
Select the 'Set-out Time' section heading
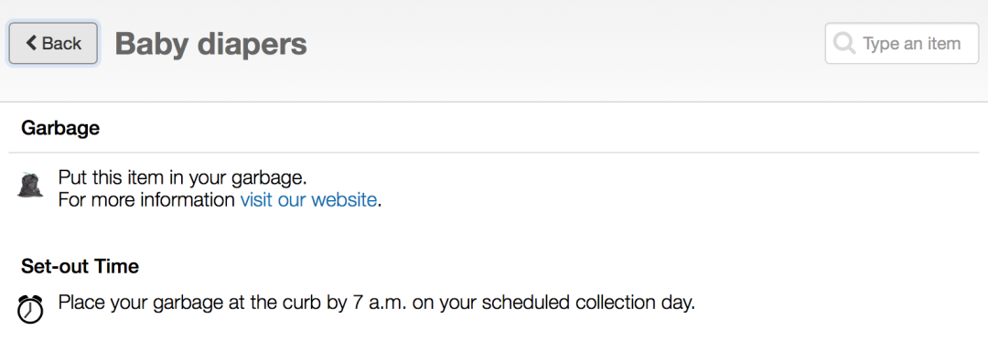tap(80, 266)
